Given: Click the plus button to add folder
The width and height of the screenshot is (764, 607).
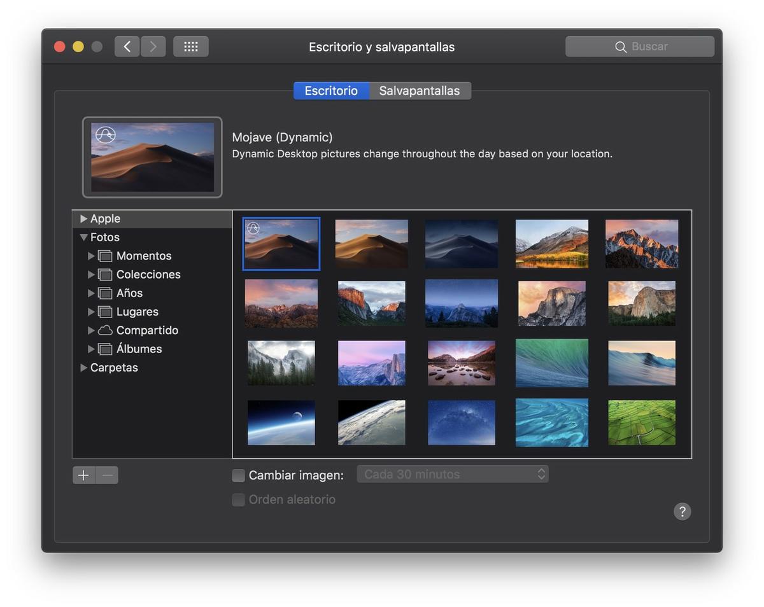Looking at the screenshot, I should tap(83, 475).
